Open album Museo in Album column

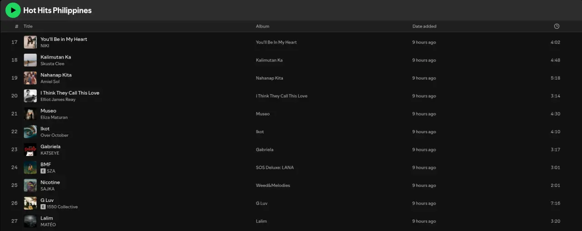263,114
